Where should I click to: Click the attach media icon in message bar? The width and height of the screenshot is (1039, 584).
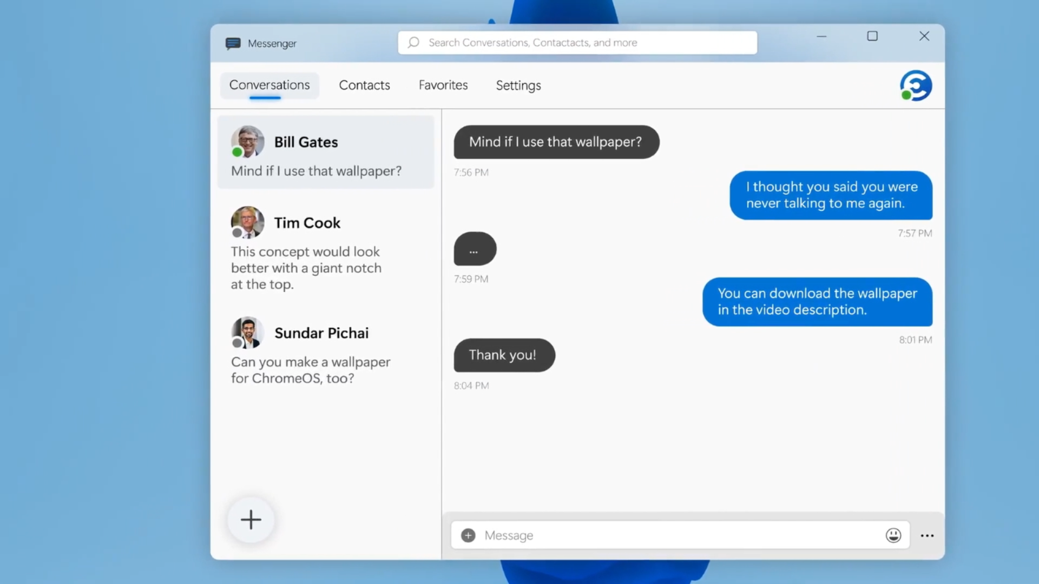click(x=468, y=535)
